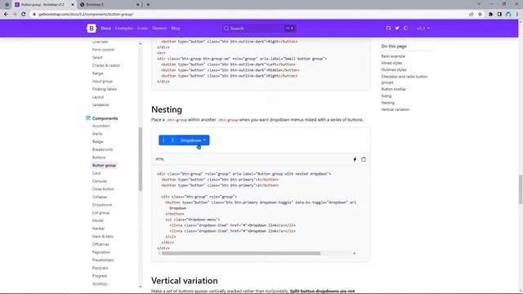Open Floating labels in the sidebar

coord(105,89)
